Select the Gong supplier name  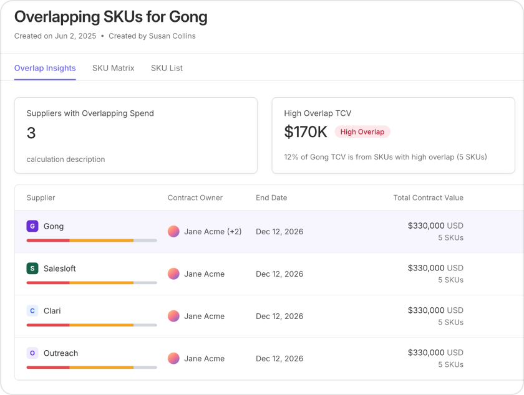(54, 226)
